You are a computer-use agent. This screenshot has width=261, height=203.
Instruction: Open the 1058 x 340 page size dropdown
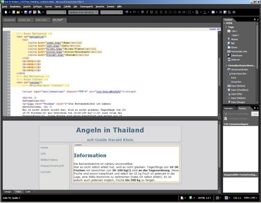252,198
